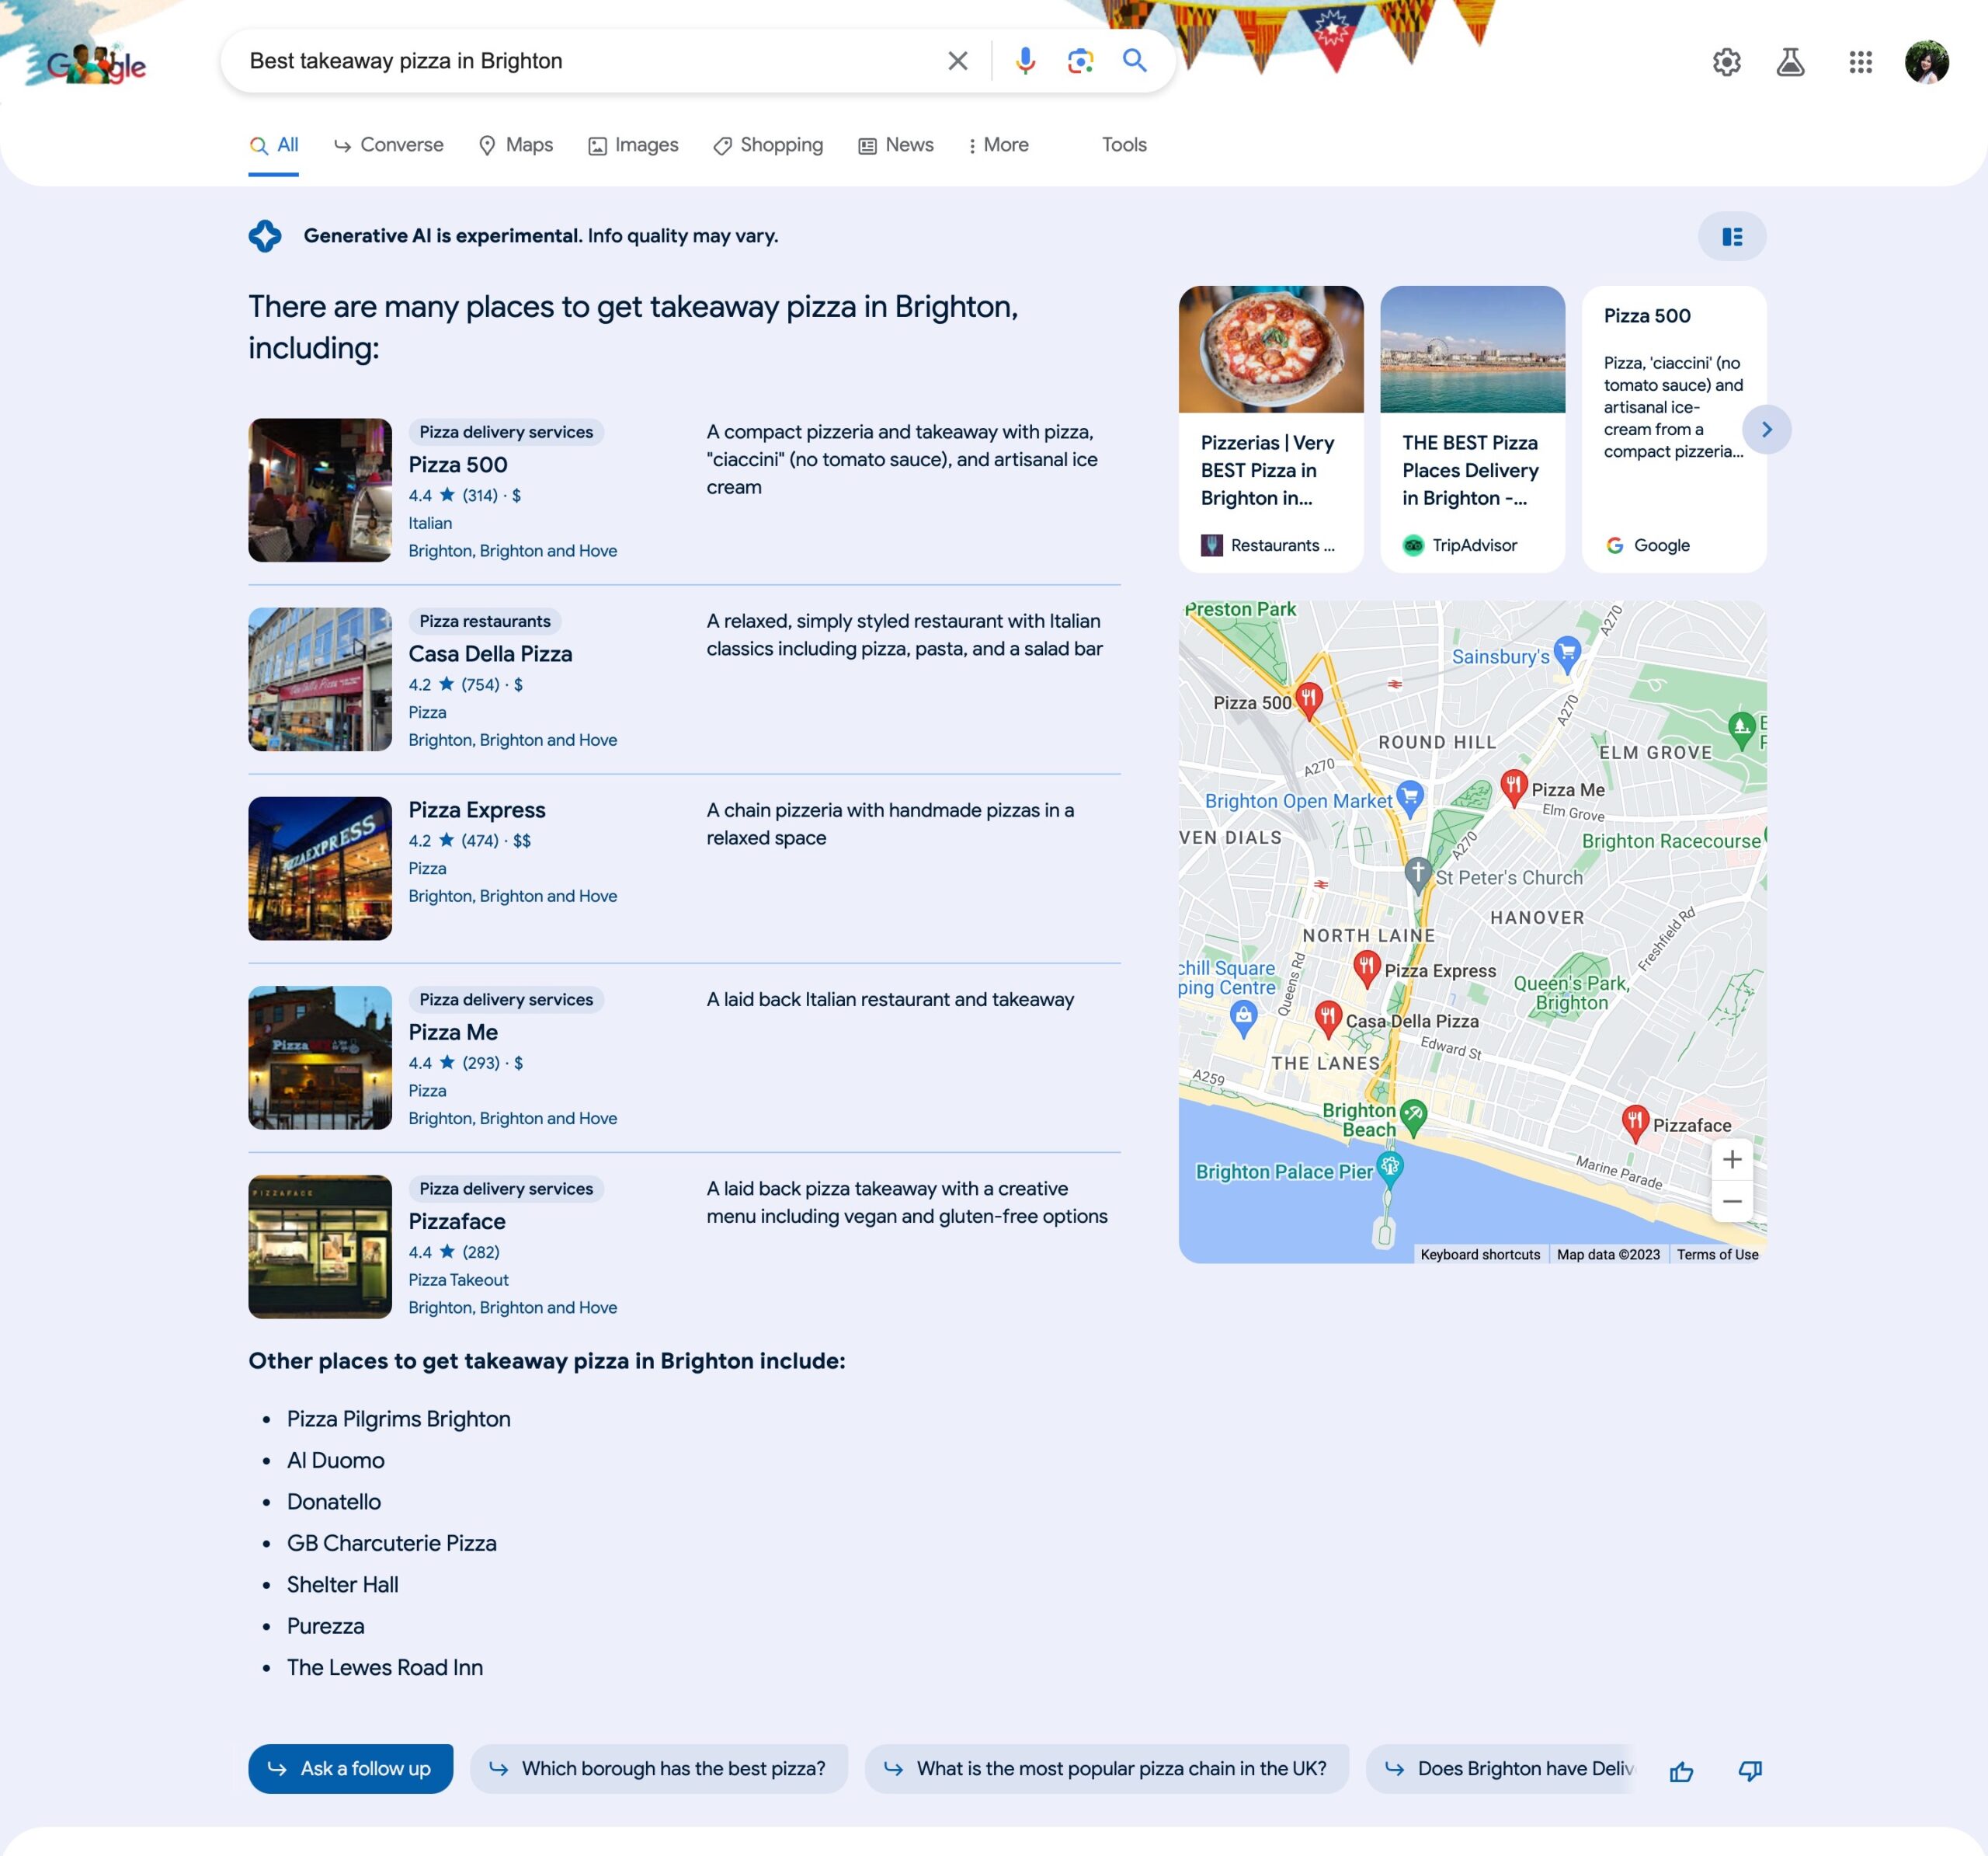Viewport: 1988px width, 1856px height.
Task: Open the Casa Della Pizza listing title
Action: click(490, 653)
